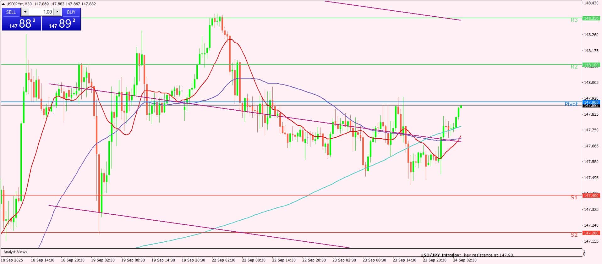Select the 147.200 price tag

[x=591, y=233]
